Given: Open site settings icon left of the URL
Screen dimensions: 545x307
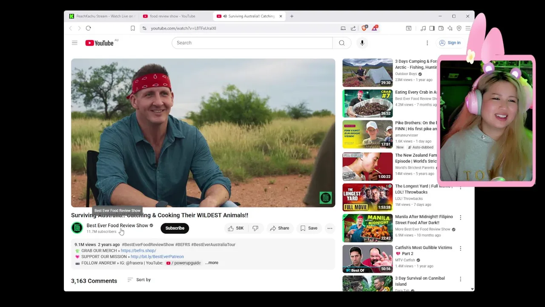Looking at the screenshot, I should 144,28.
